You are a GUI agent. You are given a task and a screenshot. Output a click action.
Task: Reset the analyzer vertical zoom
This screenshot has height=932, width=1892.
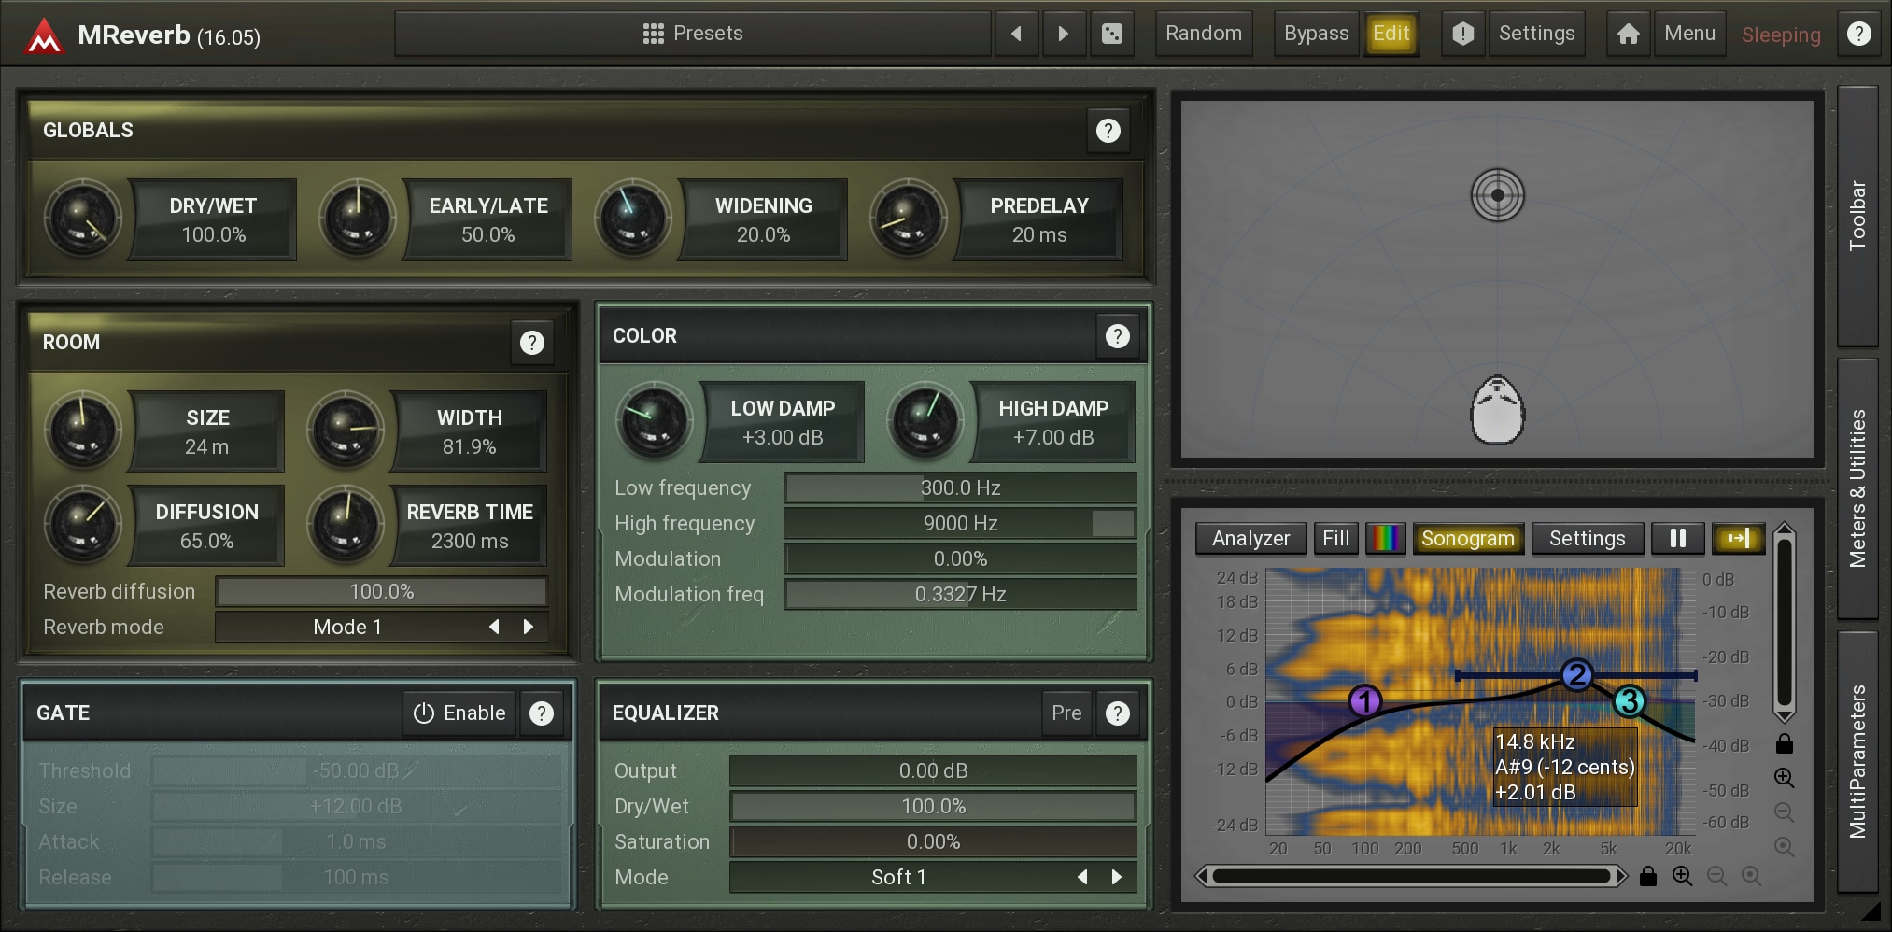tap(1784, 846)
